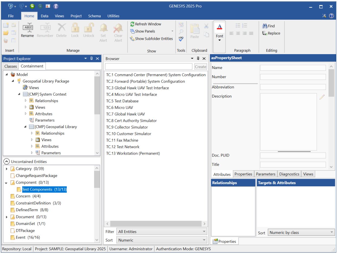Image resolution: width=338 pixels, height=254 pixels.
Task: Click the Rename icon in Manage group
Action: tap(27, 28)
